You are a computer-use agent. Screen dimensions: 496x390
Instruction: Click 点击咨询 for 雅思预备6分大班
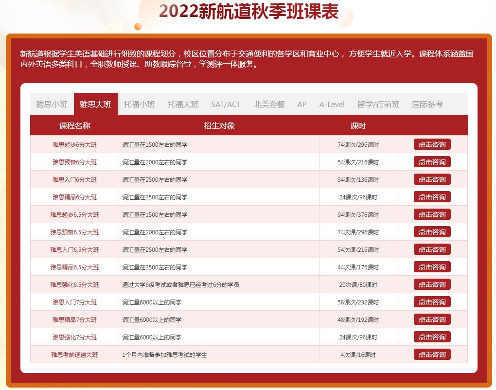click(432, 162)
